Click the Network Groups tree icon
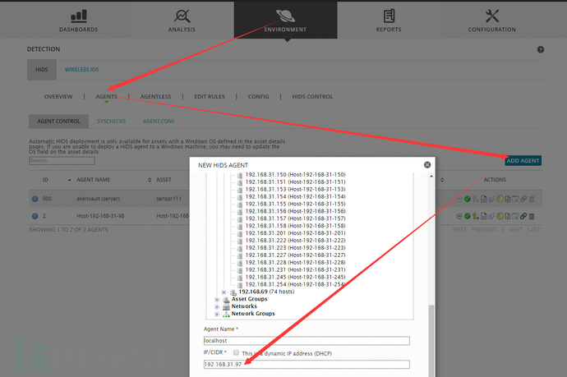The height and width of the screenshot is (377, 567). click(226, 314)
